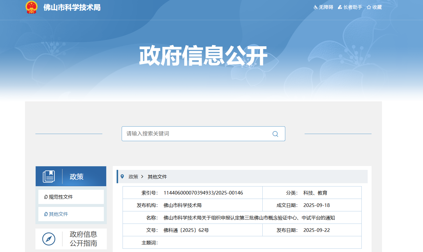Viewport: 423px width, 252px height.
Task: Click 政策 in the breadcrumb
Action: coord(133,177)
